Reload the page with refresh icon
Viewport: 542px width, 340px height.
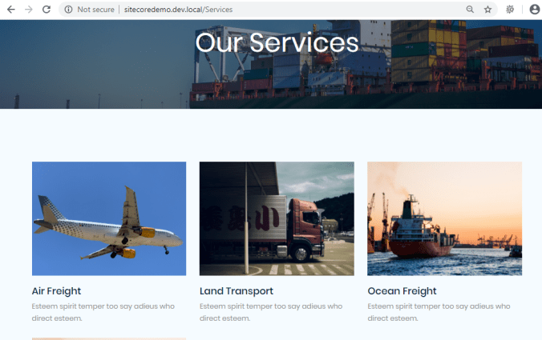(47, 10)
